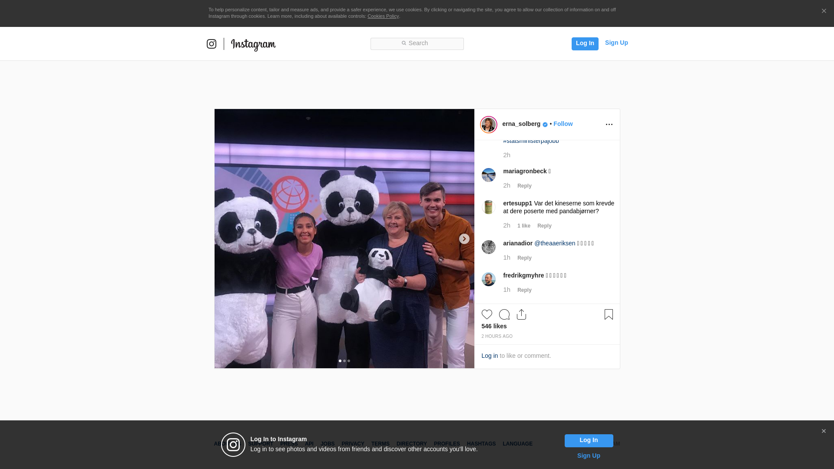Open mariagronbeck's username link

point(525,171)
